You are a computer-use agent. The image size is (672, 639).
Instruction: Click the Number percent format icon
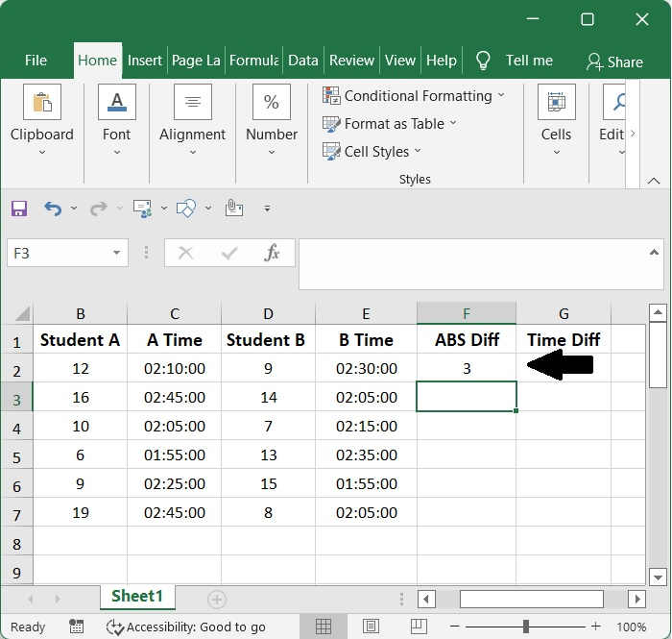pyautogui.click(x=271, y=103)
